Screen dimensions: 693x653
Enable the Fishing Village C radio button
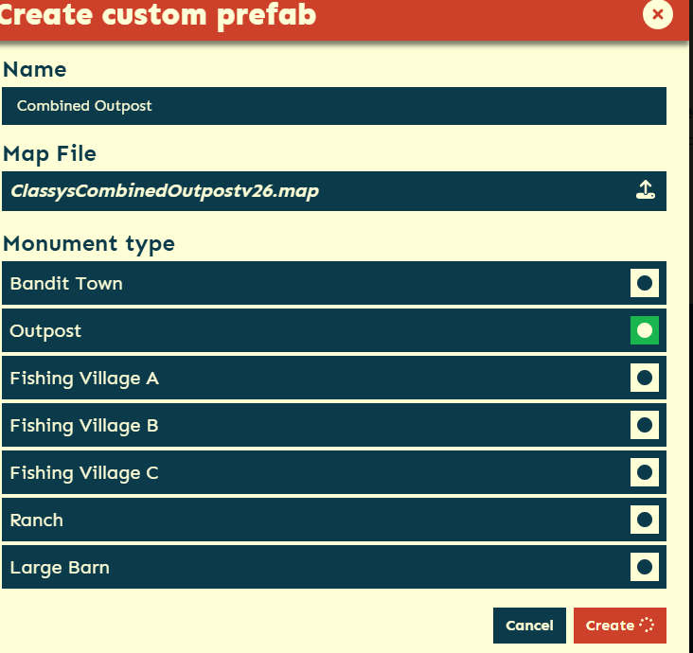click(645, 472)
